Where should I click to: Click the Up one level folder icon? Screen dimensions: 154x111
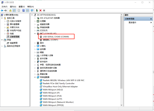click(10, 10)
